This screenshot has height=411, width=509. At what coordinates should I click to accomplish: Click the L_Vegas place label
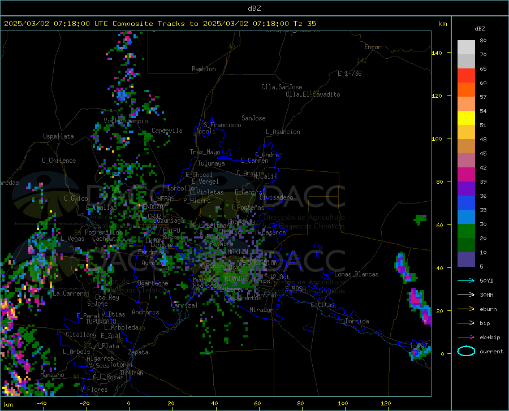coord(72,239)
